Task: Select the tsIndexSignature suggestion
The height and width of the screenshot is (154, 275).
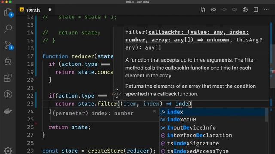Action: click(x=212, y=143)
